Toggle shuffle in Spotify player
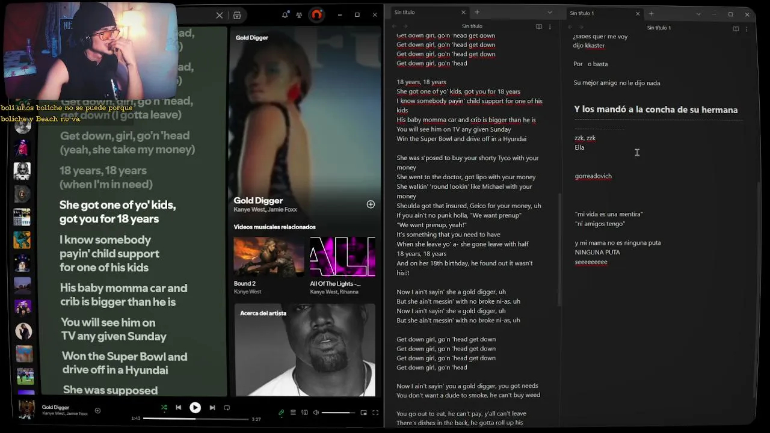Viewport: 770px width, 433px height. coord(164,408)
